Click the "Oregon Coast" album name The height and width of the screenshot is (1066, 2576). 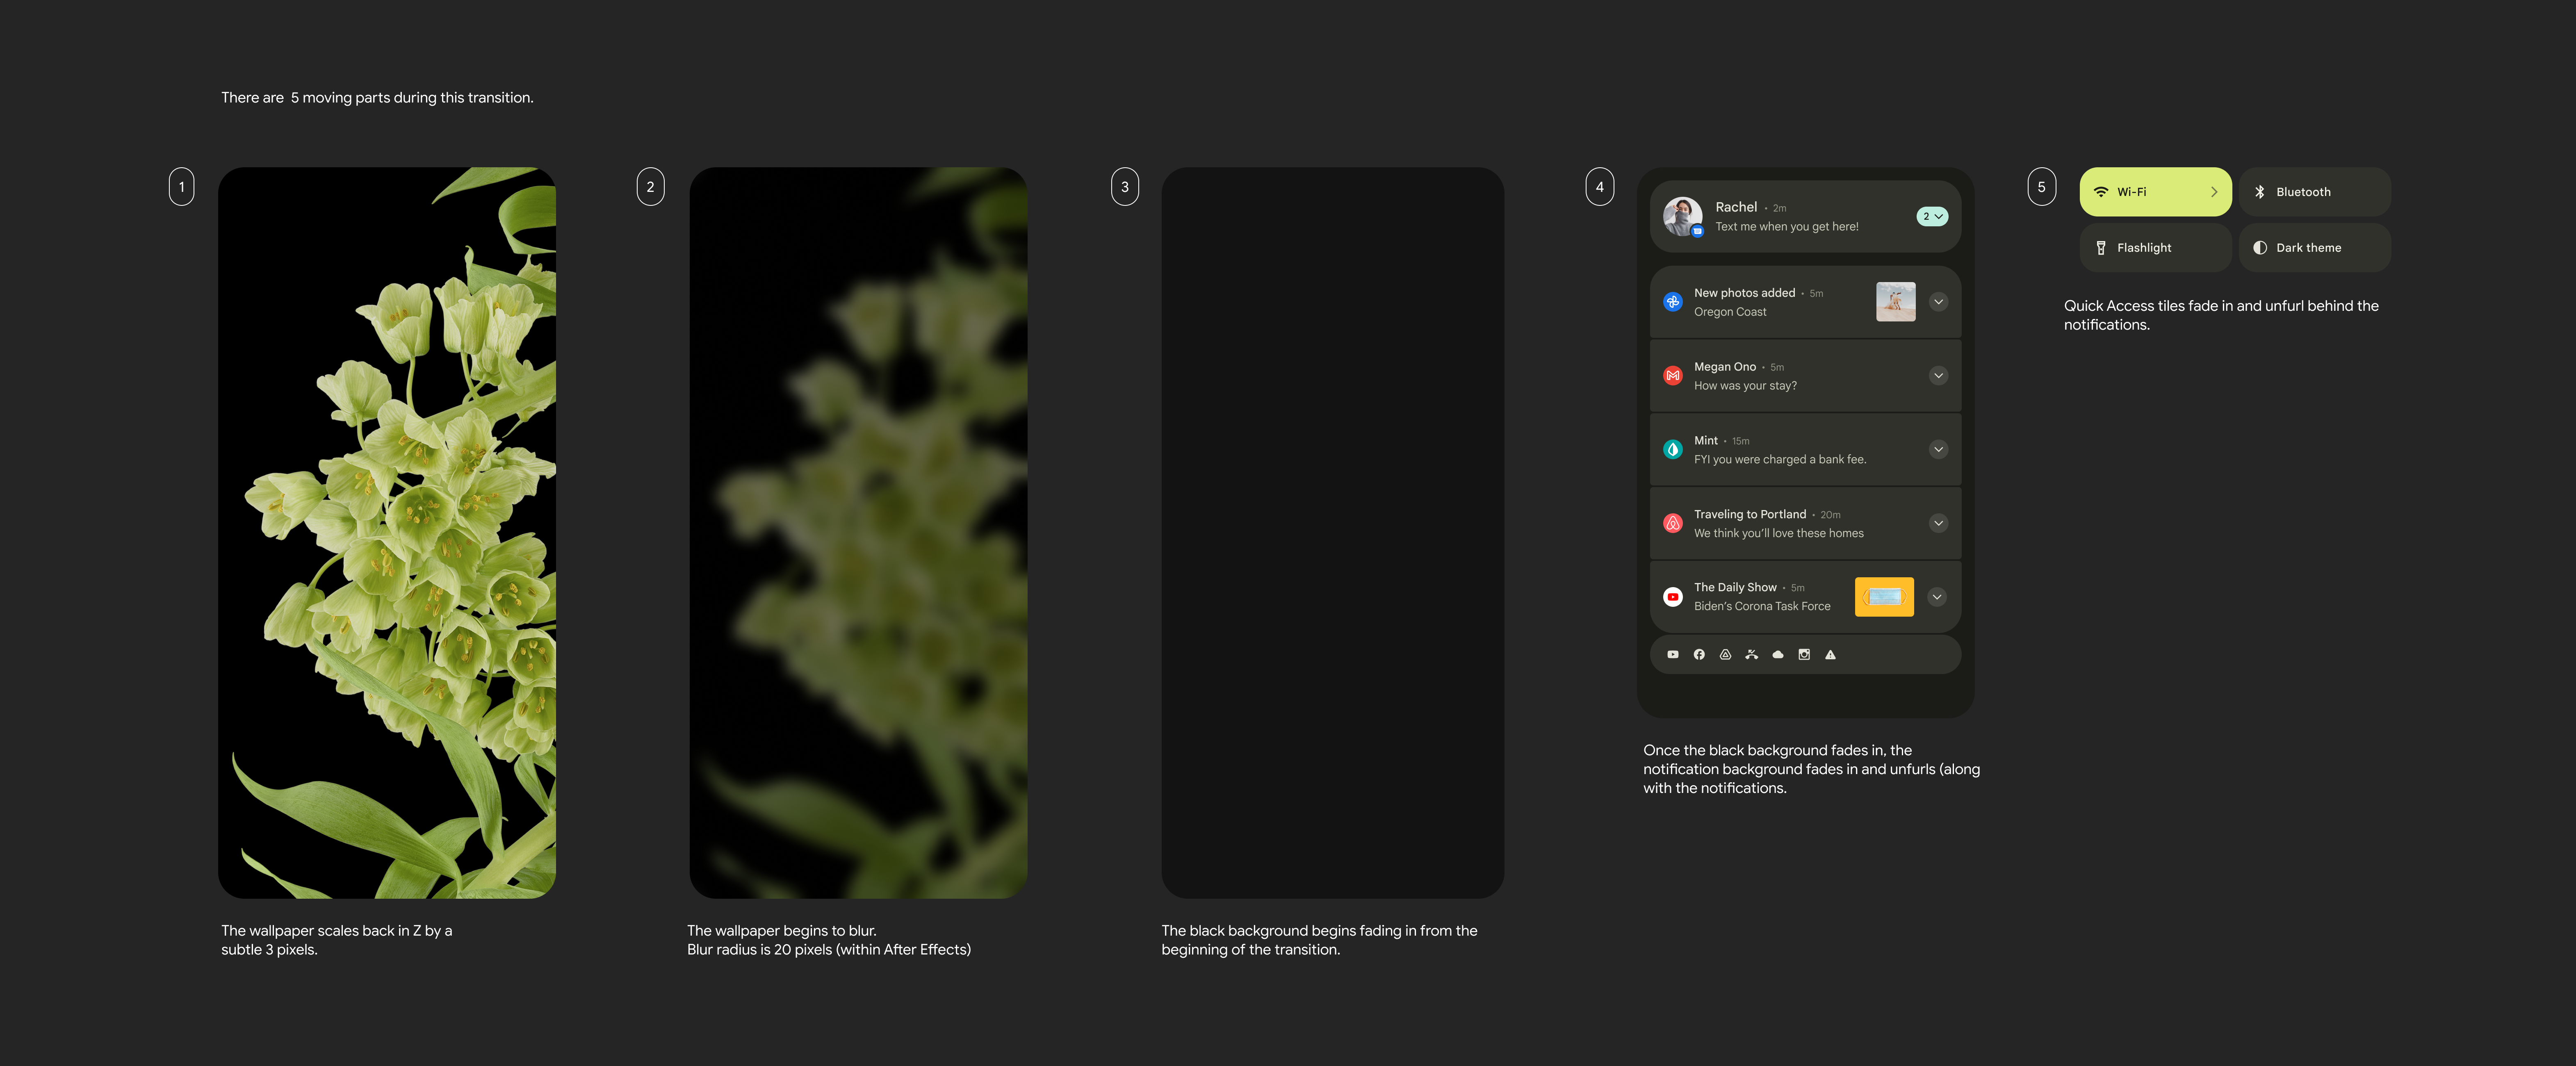[x=1730, y=312]
